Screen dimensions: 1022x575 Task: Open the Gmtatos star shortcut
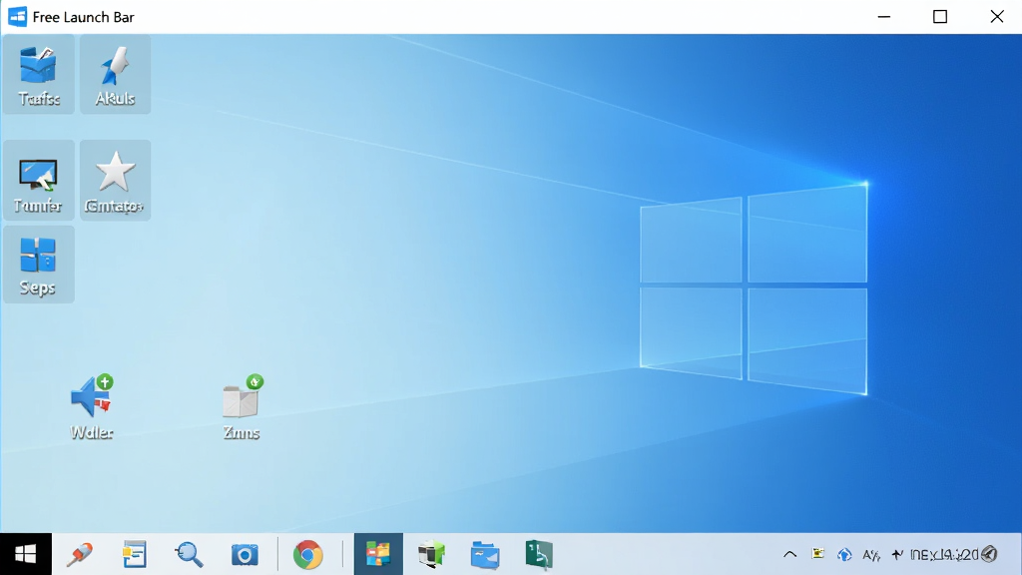click(x=116, y=180)
